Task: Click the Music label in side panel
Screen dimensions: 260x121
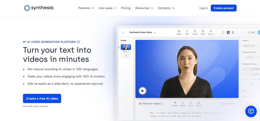Action: [244, 91]
